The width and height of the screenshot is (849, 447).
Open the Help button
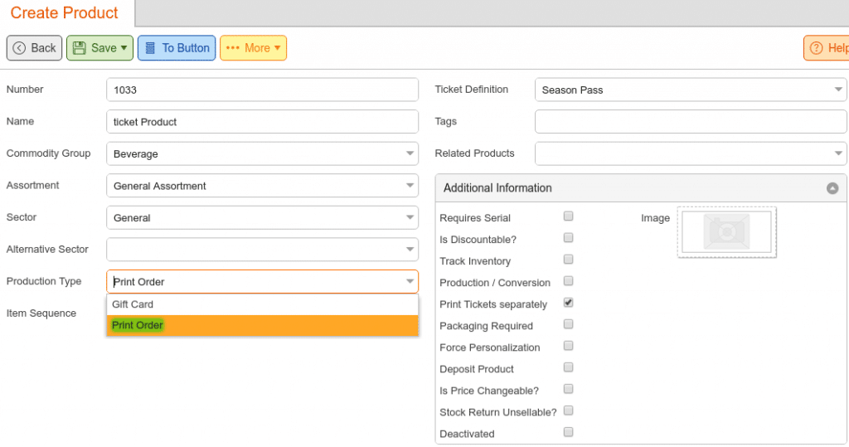coord(827,47)
